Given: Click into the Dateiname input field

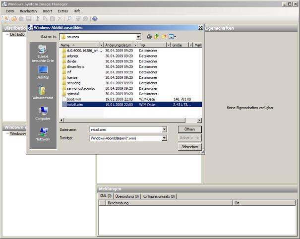Looking at the screenshot, I should click(125, 129).
